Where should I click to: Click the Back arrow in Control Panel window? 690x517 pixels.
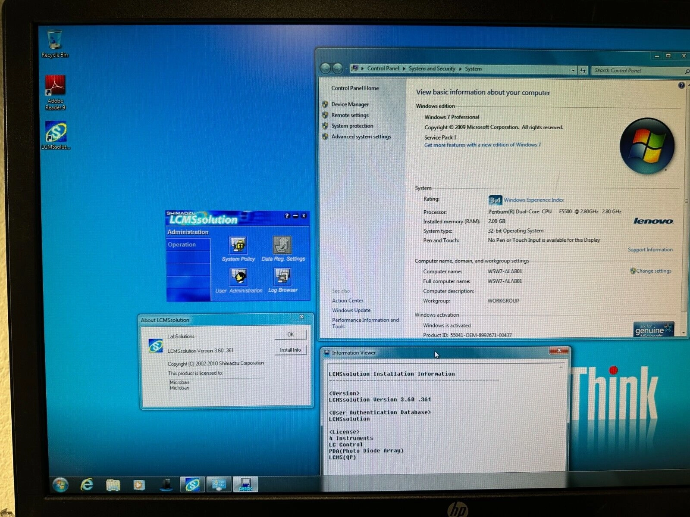[x=326, y=69]
